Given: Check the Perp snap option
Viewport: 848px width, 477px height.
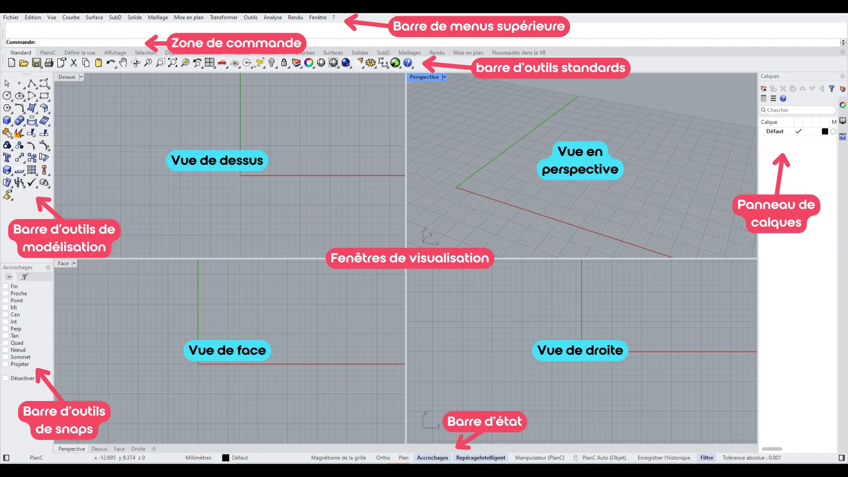Looking at the screenshot, I should point(6,329).
